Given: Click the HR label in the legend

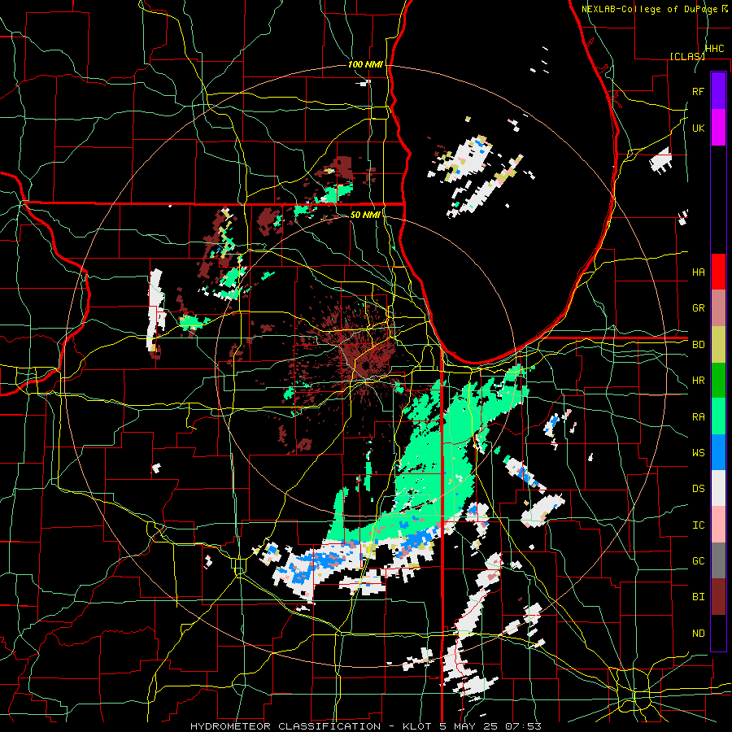Looking at the screenshot, I should coord(698,381).
